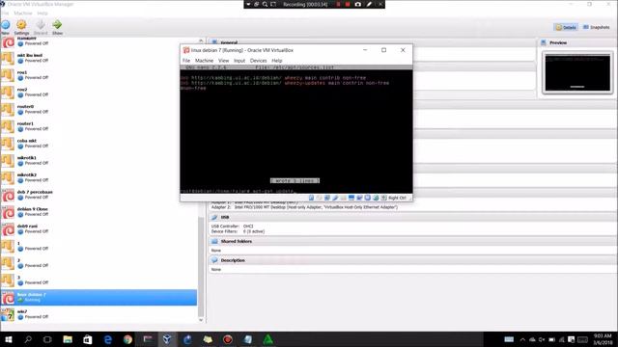Open the View menu in the VM window
Image resolution: width=618 pixels, height=347 pixels.
coord(223,61)
